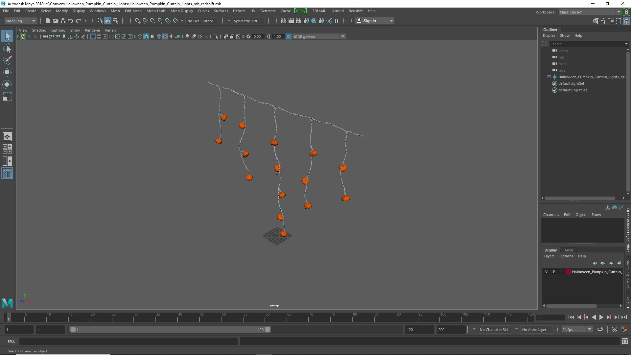Open the Workspace Maya Classic dropdown
This screenshot has width=631, height=355.
pos(590,12)
